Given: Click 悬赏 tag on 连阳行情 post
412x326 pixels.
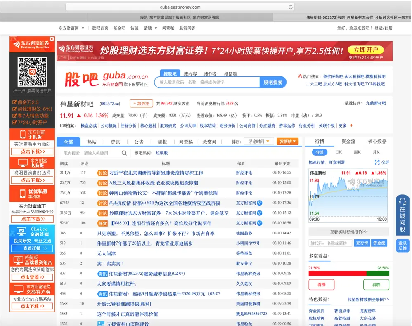Looking at the screenshot, I should tap(102, 223).
